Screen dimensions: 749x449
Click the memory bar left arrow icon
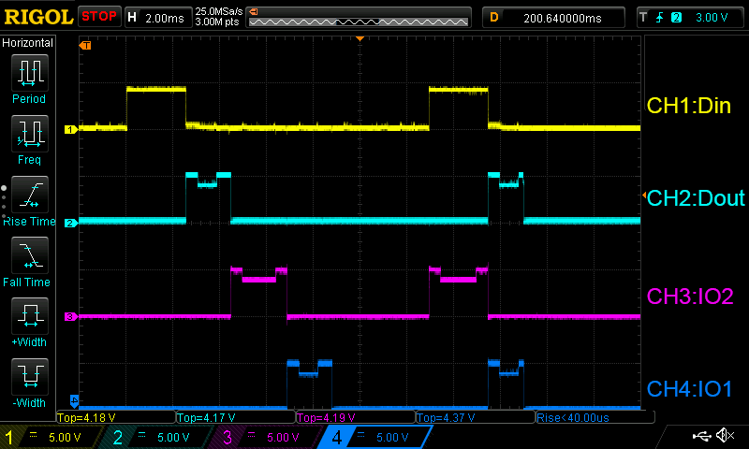pos(254,12)
